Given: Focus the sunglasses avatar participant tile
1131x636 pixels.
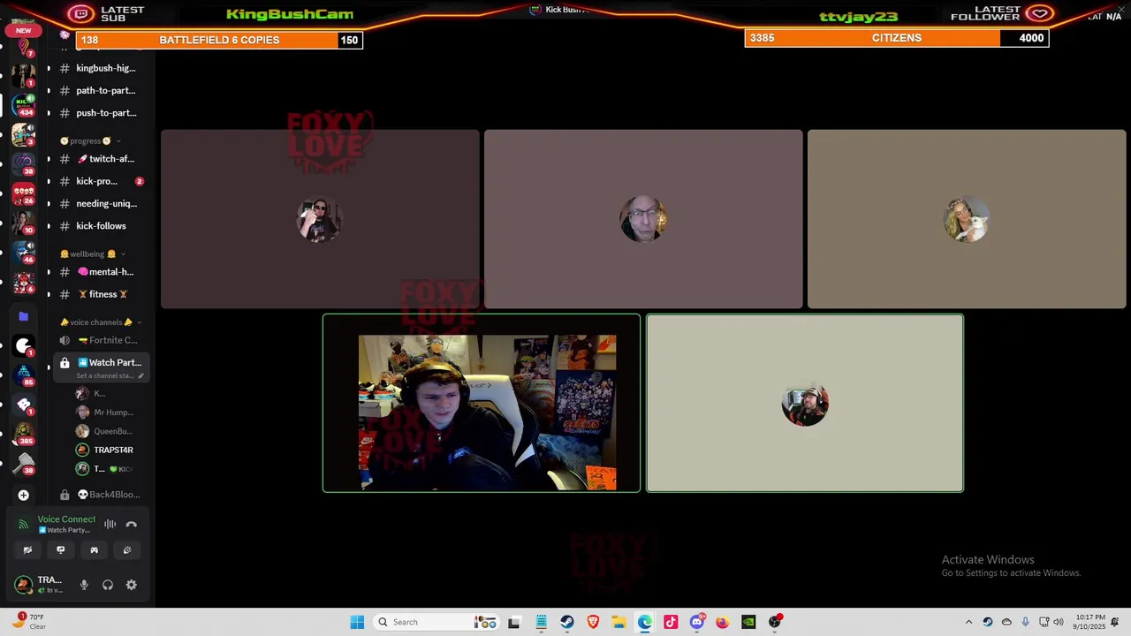Looking at the screenshot, I should (x=320, y=219).
